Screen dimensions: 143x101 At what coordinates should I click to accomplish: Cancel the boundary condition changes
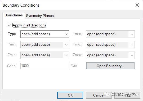(x=99, y=95)
